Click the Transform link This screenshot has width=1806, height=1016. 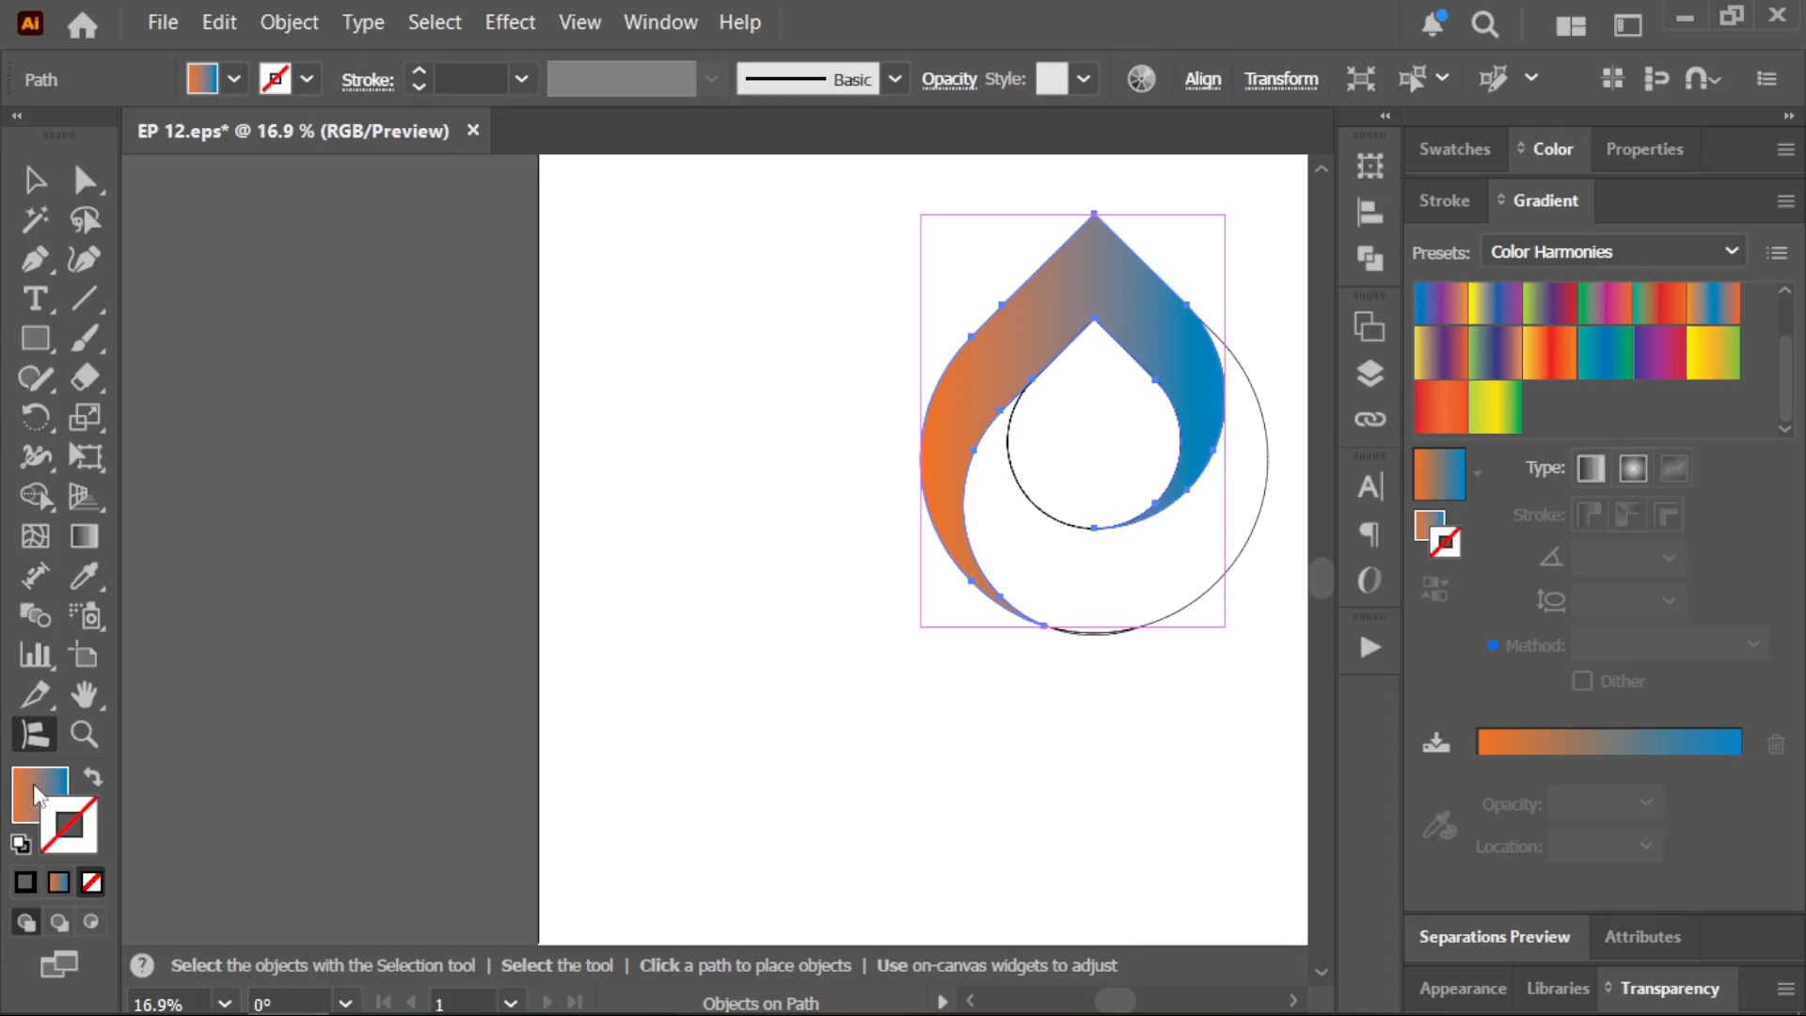[1281, 80]
